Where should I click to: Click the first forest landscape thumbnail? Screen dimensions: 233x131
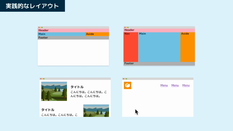click(x=54, y=91)
